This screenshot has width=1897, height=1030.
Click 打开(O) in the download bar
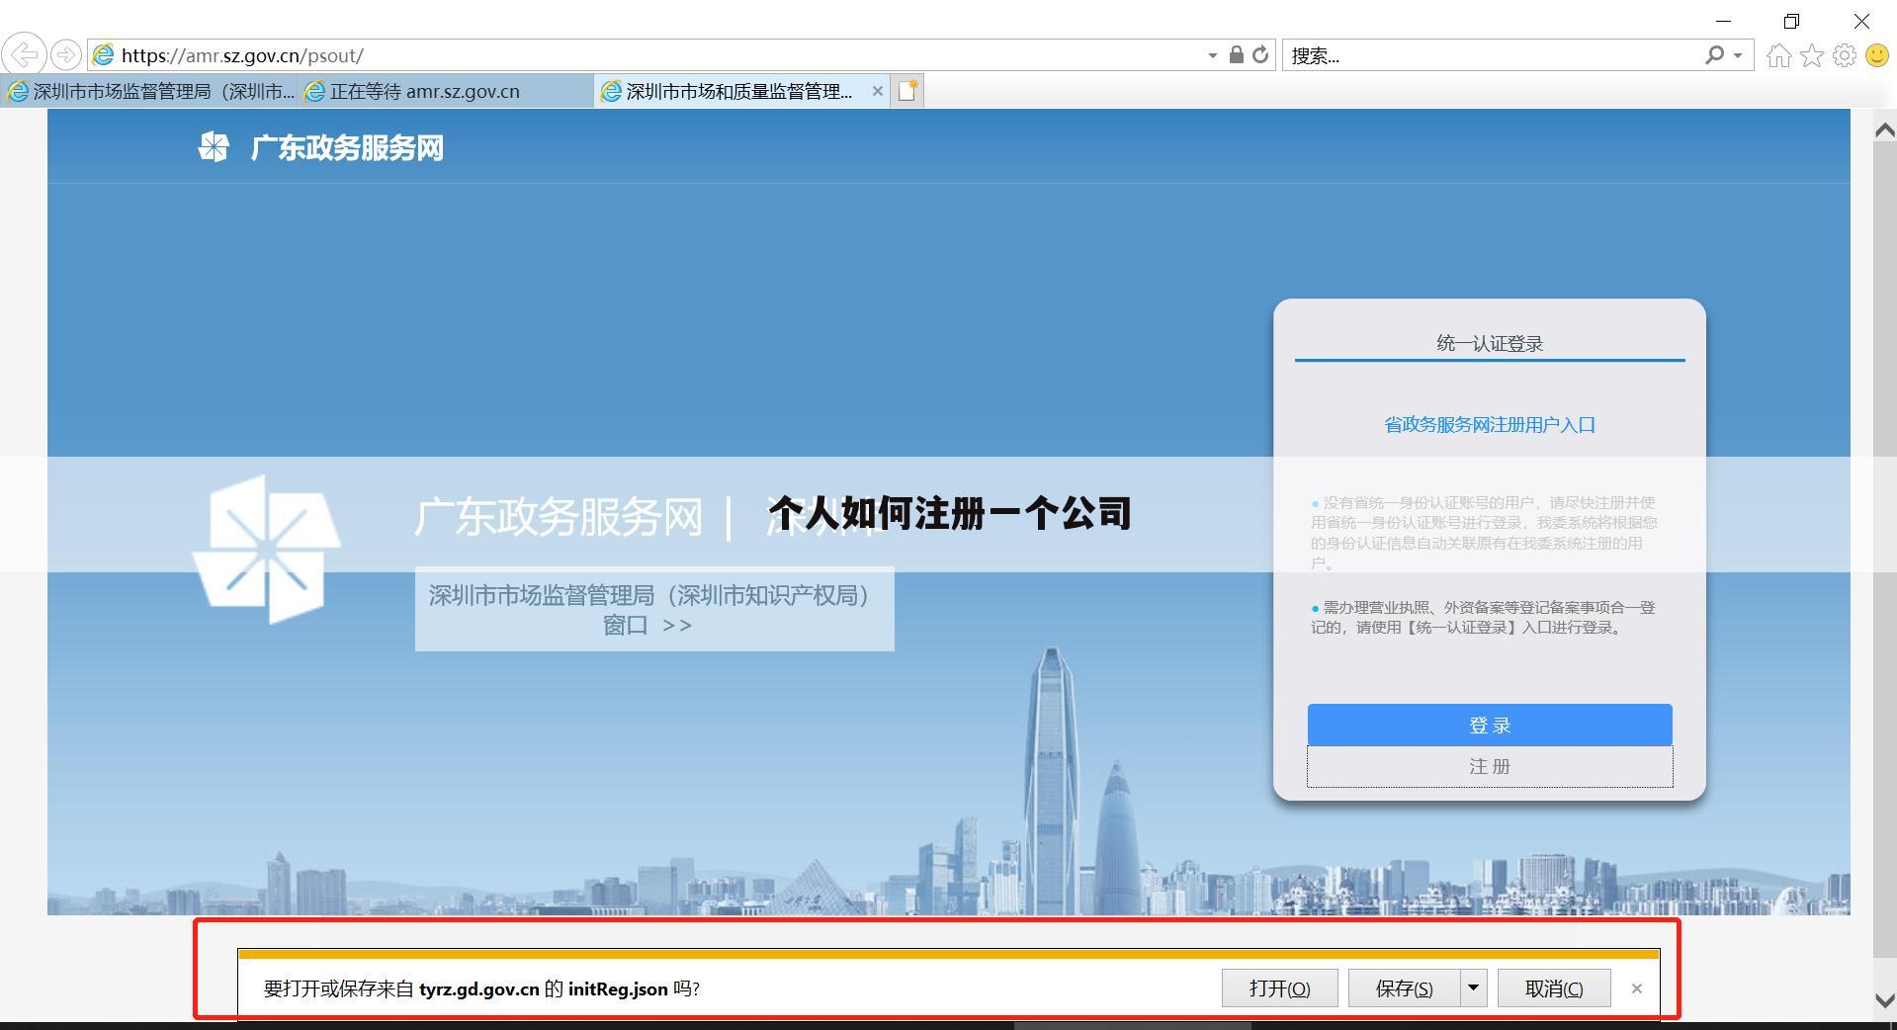1279,987
